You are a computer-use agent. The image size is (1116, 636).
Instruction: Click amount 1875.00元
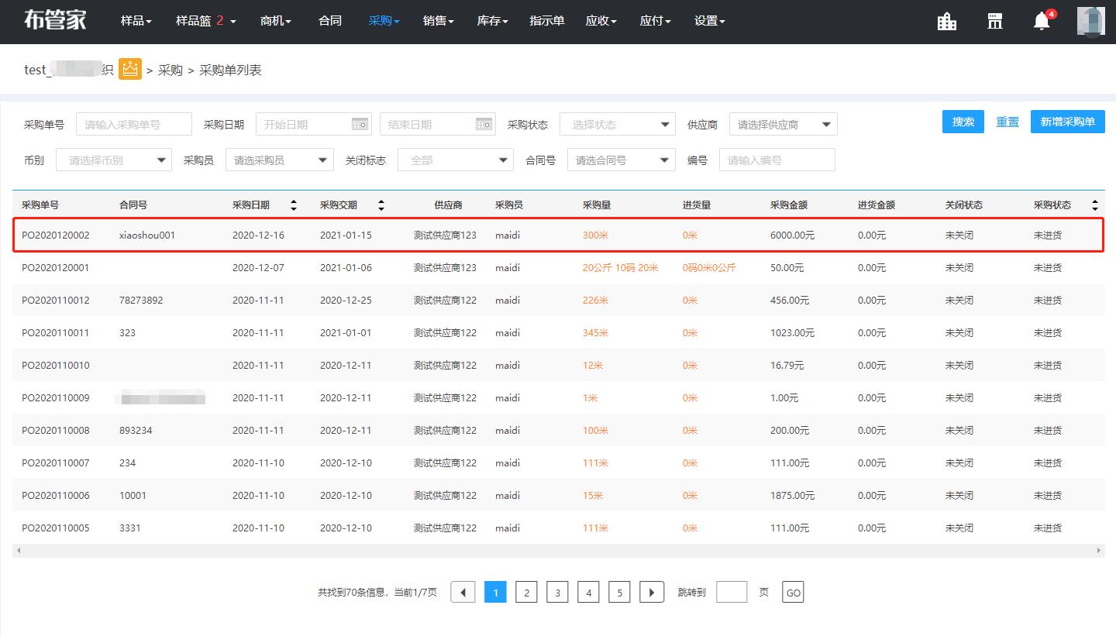tap(793, 495)
